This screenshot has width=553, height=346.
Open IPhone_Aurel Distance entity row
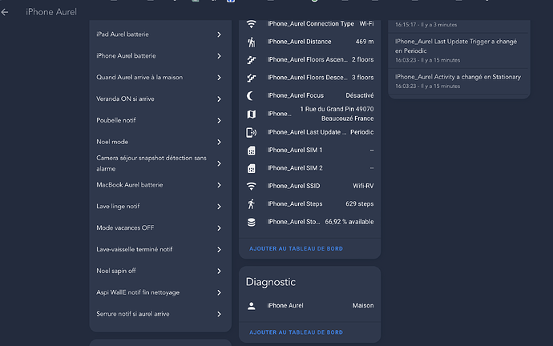point(309,42)
